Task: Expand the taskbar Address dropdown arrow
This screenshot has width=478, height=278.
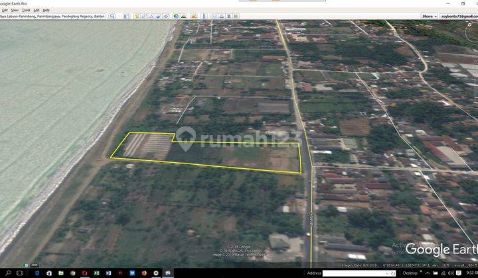Action: 387,273
